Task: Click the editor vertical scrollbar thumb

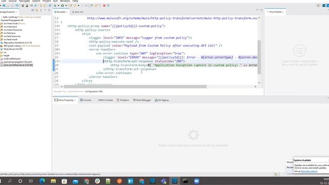Action: pyautogui.click(x=259, y=57)
